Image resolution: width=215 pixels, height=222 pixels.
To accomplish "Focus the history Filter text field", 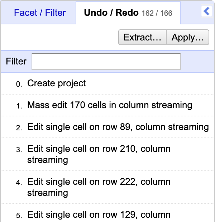I will [x=106, y=61].
